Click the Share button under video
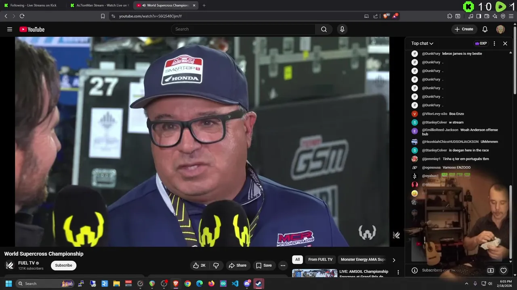 237,265
